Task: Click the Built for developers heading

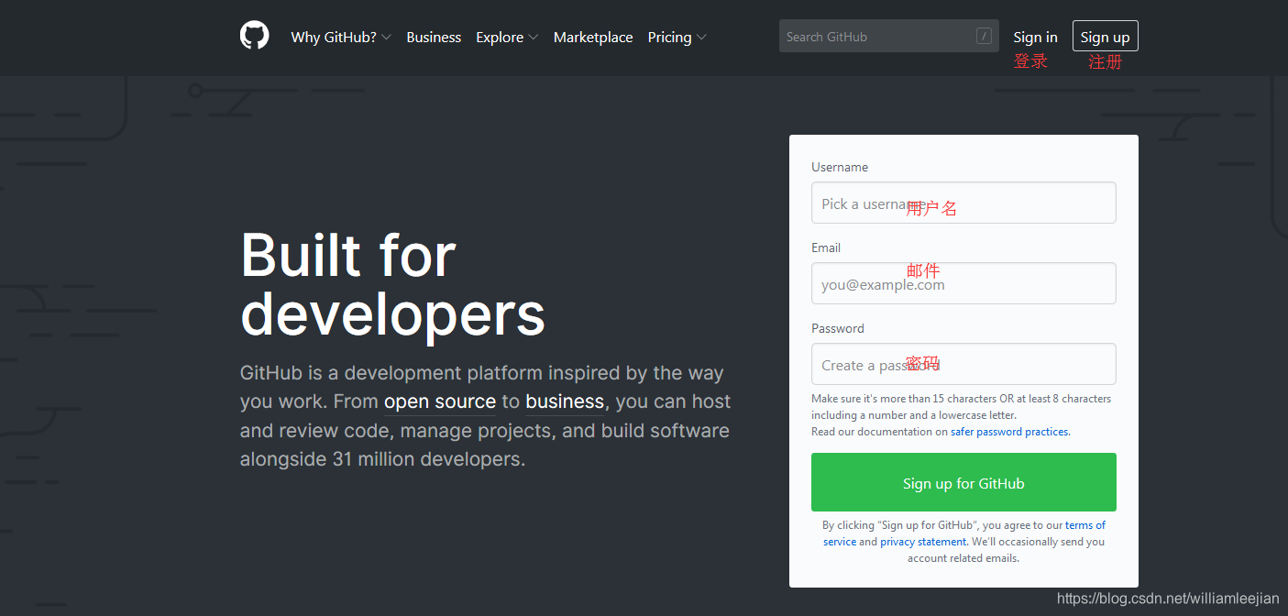Action: tap(392, 284)
